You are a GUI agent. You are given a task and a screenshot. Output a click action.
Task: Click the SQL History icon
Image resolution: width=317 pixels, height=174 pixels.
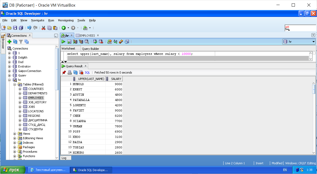coord(127,41)
